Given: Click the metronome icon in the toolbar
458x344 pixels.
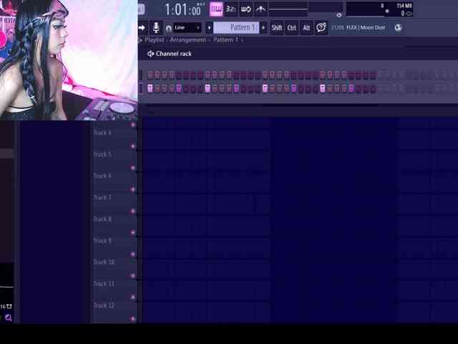Looking at the screenshot, I should pos(260,9).
